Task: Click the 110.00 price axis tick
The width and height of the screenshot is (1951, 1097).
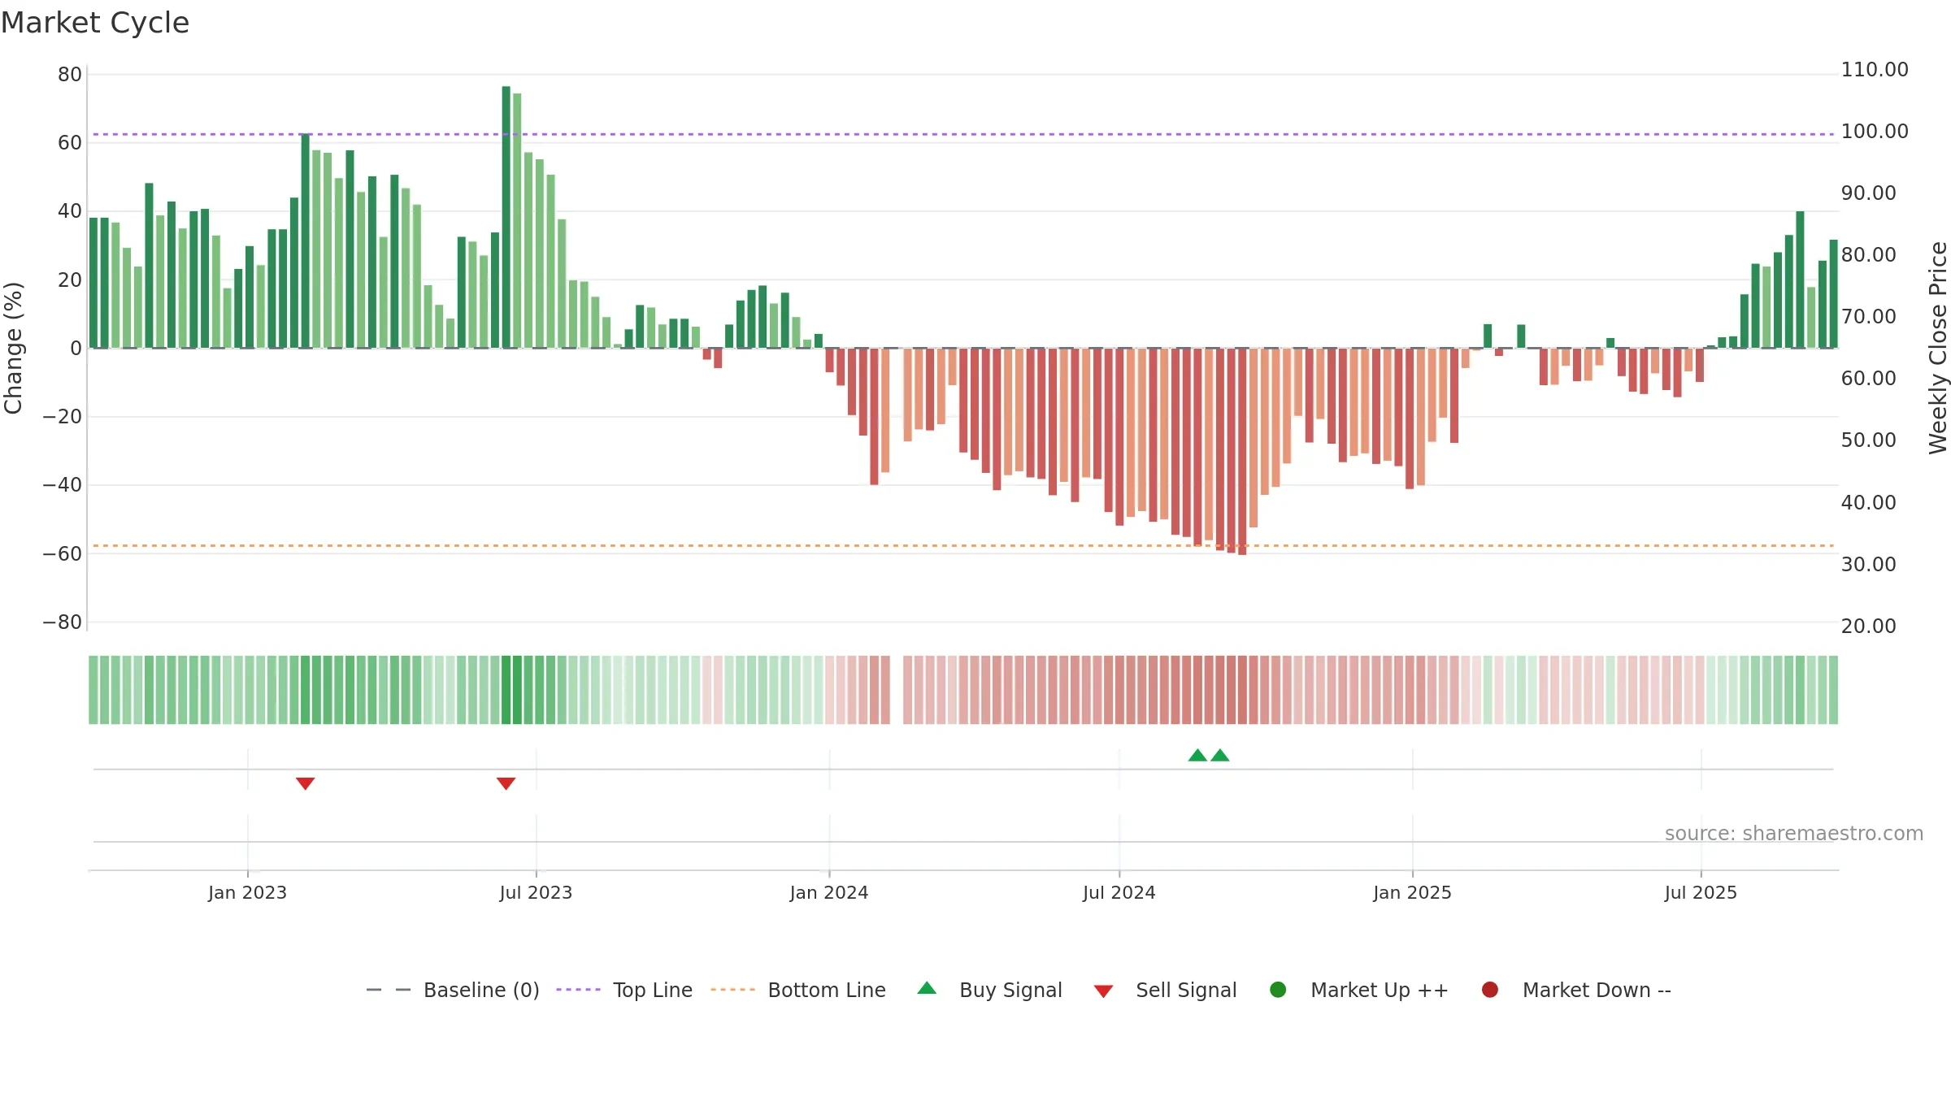Action: pyautogui.click(x=1875, y=69)
